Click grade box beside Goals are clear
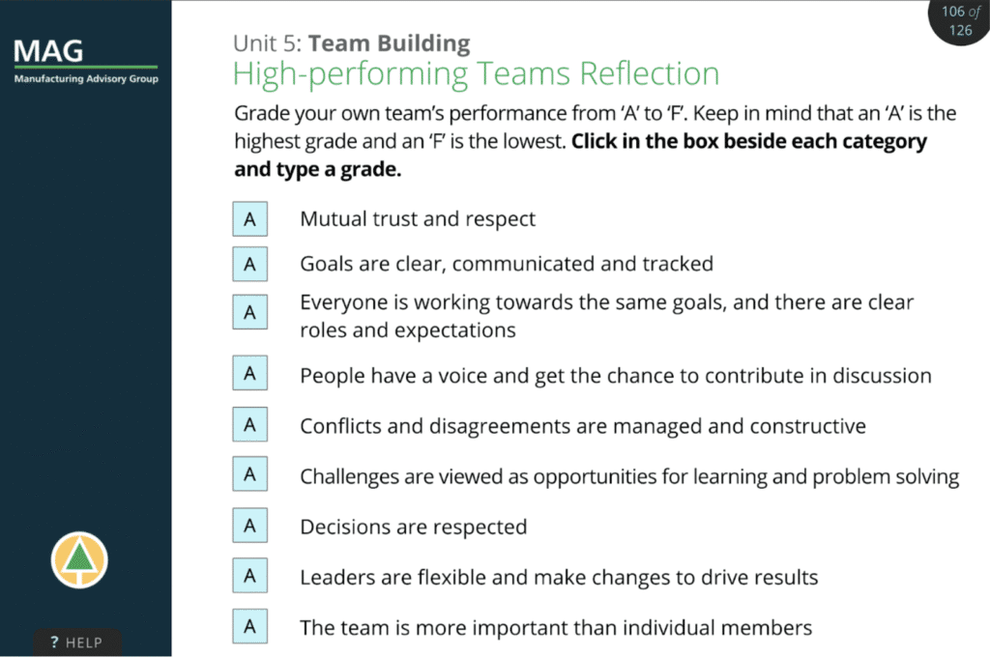The width and height of the screenshot is (990, 657). (x=250, y=264)
